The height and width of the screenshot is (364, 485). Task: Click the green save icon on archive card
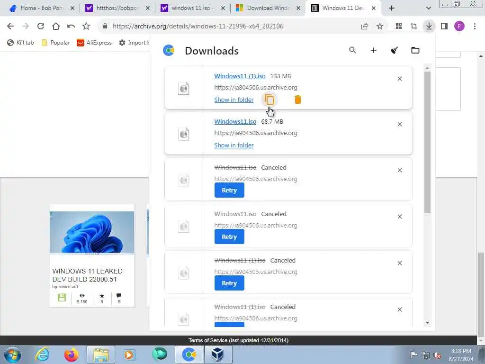pyautogui.click(x=62, y=298)
